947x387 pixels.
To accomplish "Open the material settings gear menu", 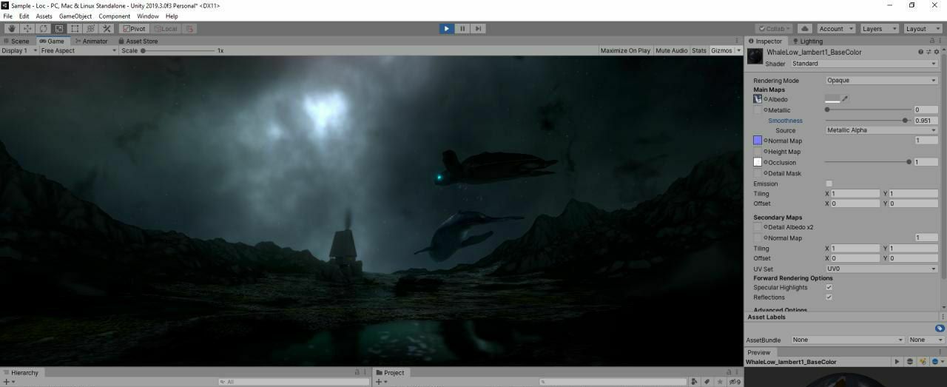I will (937, 53).
